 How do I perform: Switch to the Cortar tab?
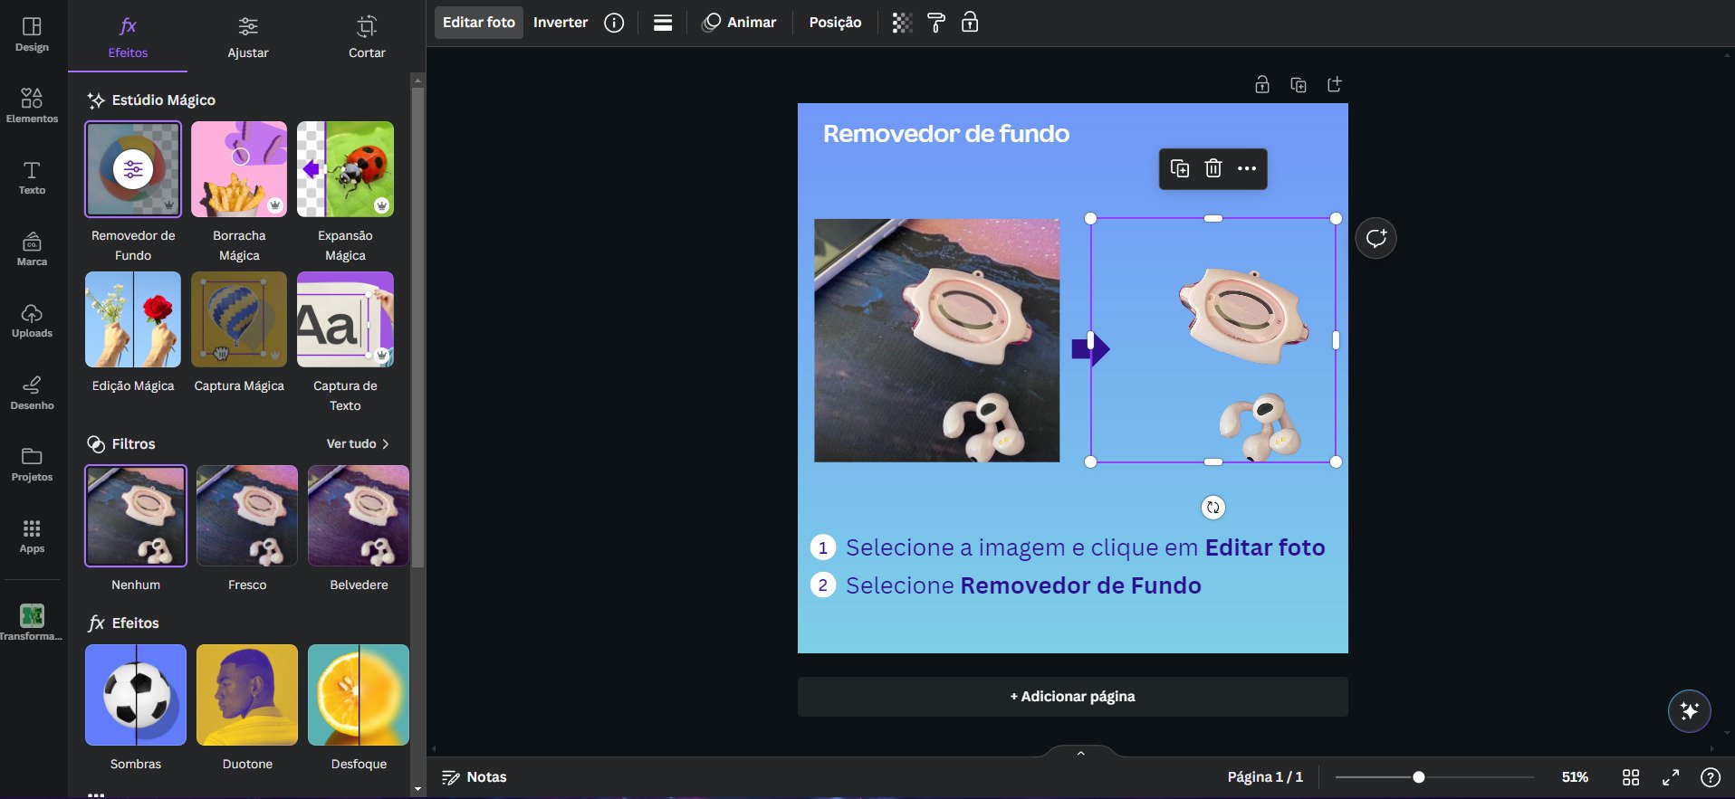click(x=367, y=37)
